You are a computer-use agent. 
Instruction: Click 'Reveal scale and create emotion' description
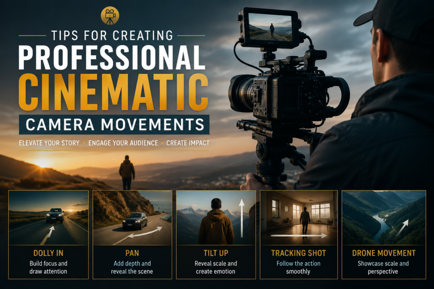[x=216, y=267]
